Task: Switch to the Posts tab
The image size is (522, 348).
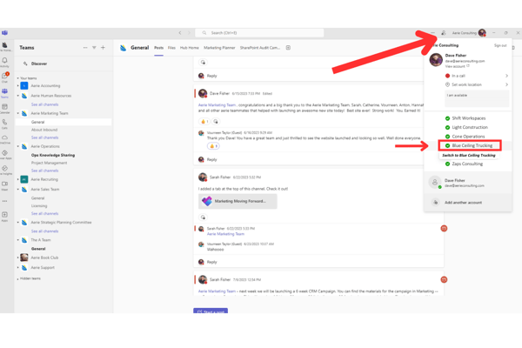Action: (x=159, y=48)
